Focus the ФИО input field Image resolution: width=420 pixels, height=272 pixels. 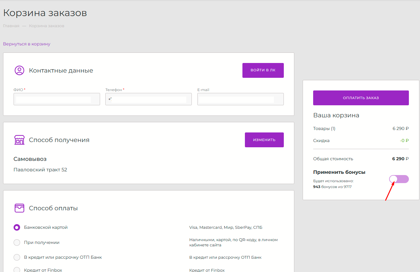coord(57,99)
